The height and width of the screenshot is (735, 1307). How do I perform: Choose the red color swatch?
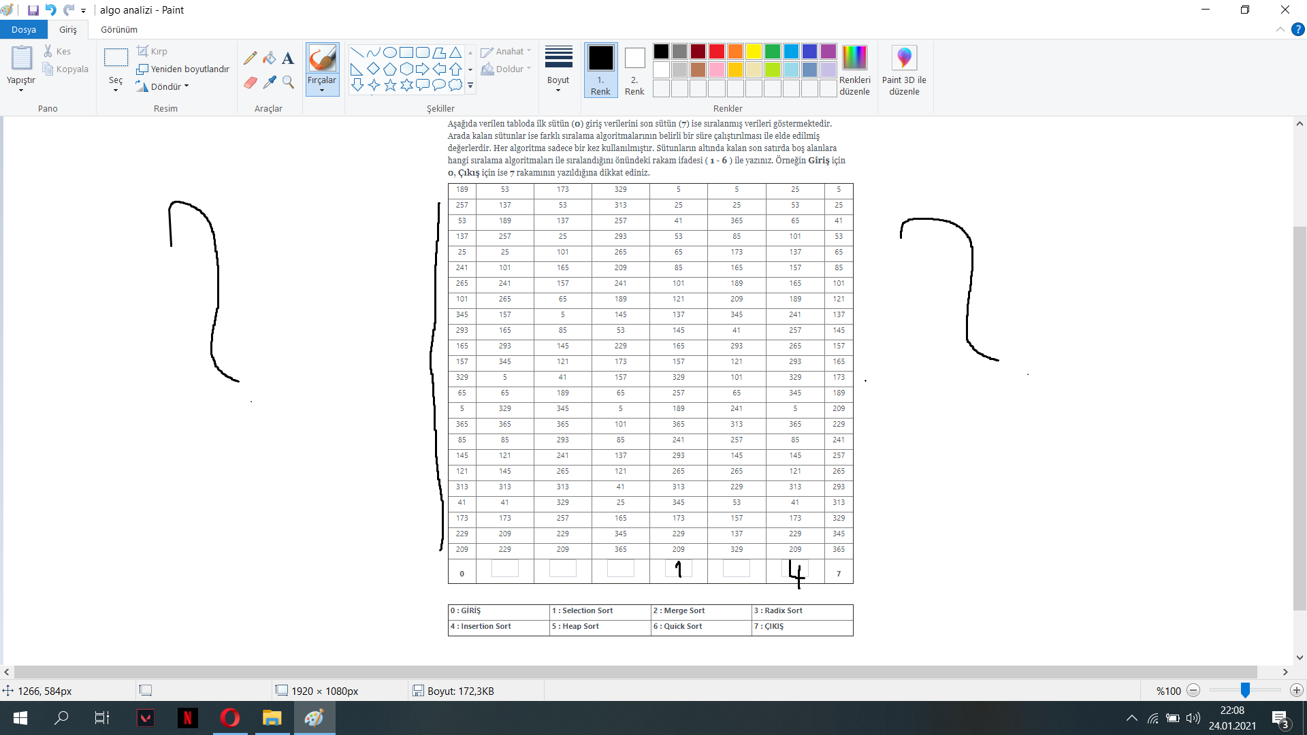717,52
